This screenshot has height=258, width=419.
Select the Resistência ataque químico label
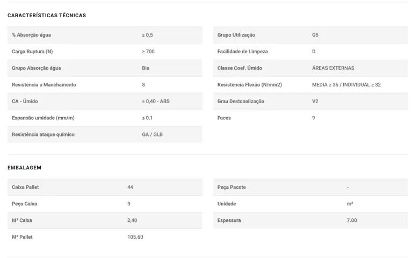point(43,134)
